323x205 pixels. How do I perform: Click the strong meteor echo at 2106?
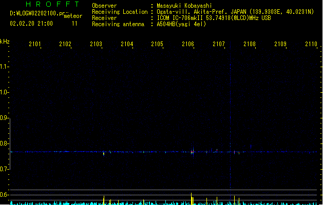192,152
